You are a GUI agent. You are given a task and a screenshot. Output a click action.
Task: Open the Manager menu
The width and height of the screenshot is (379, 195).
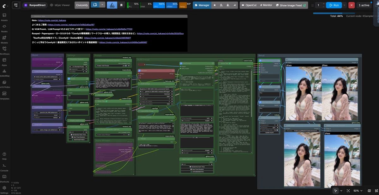pos(202,5)
